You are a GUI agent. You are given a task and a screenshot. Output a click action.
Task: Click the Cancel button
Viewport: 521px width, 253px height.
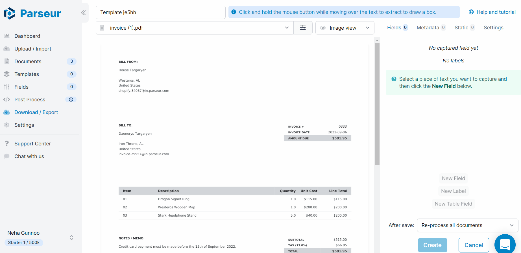[474, 245]
